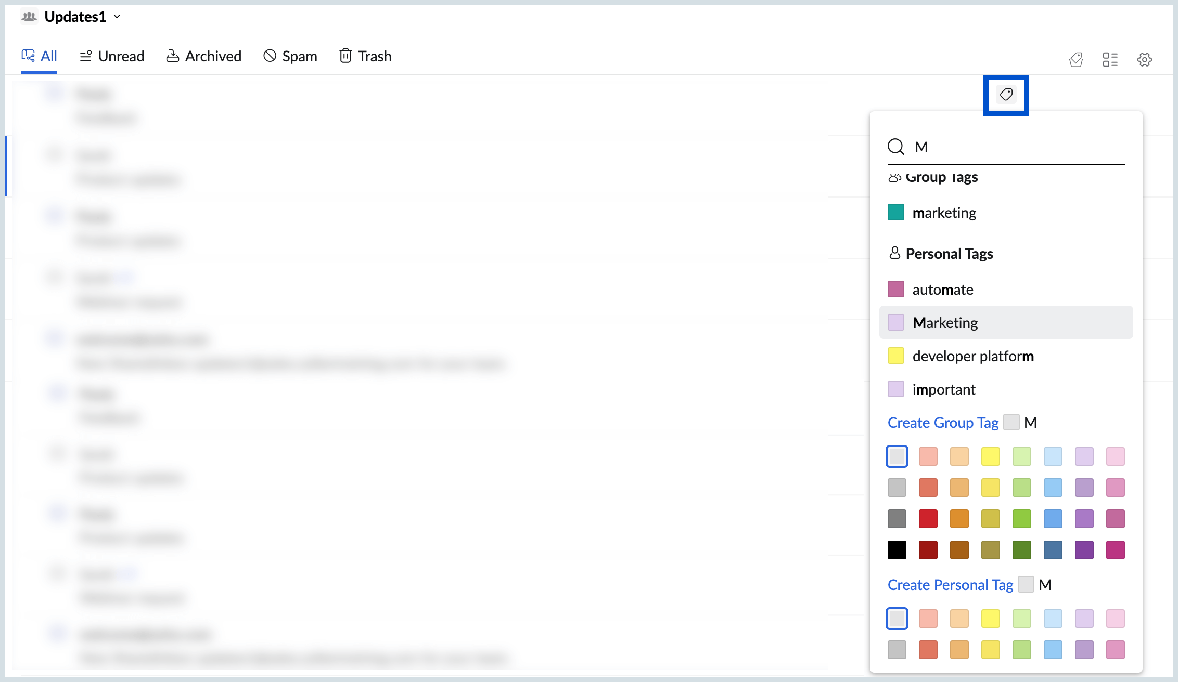Click the gray preview swatch beside Create Personal Tag
This screenshot has width=1178, height=682.
click(x=1026, y=584)
